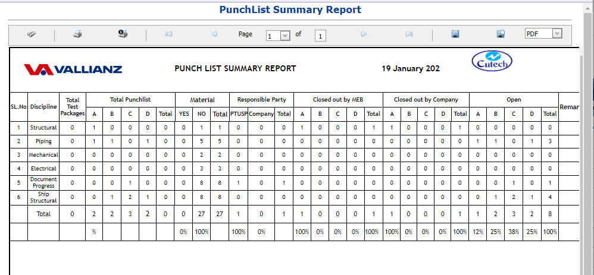Click the export disk icon beside PDF
The height and width of the screenshot is (275, 594).
click(x=501, y=34)
